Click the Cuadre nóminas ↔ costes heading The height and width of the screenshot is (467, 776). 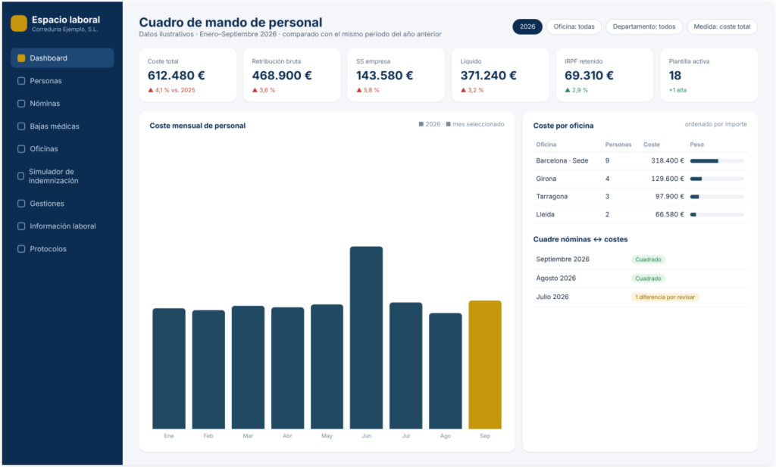coord(580,239)
